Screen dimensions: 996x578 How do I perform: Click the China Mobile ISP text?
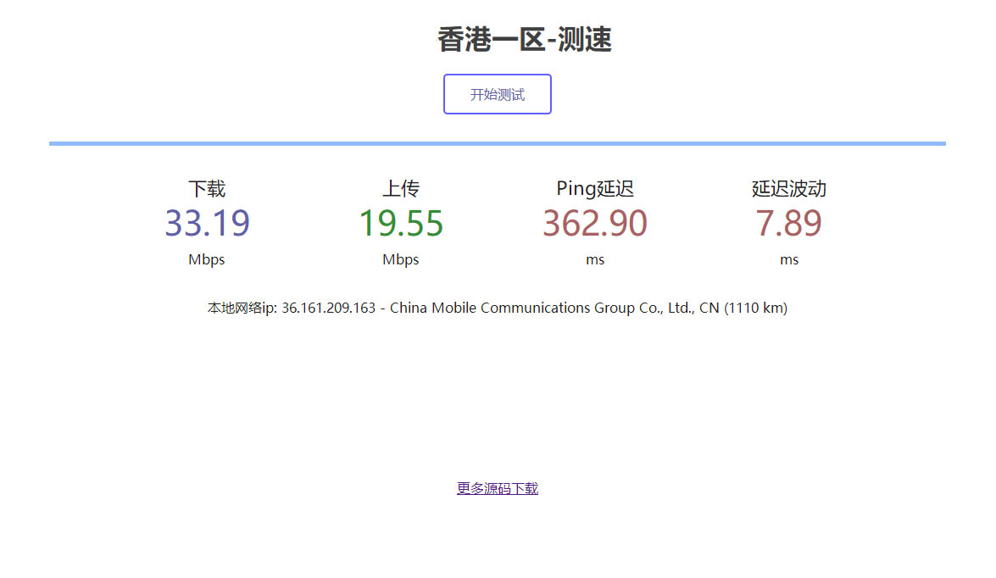[x=551, y=308]
